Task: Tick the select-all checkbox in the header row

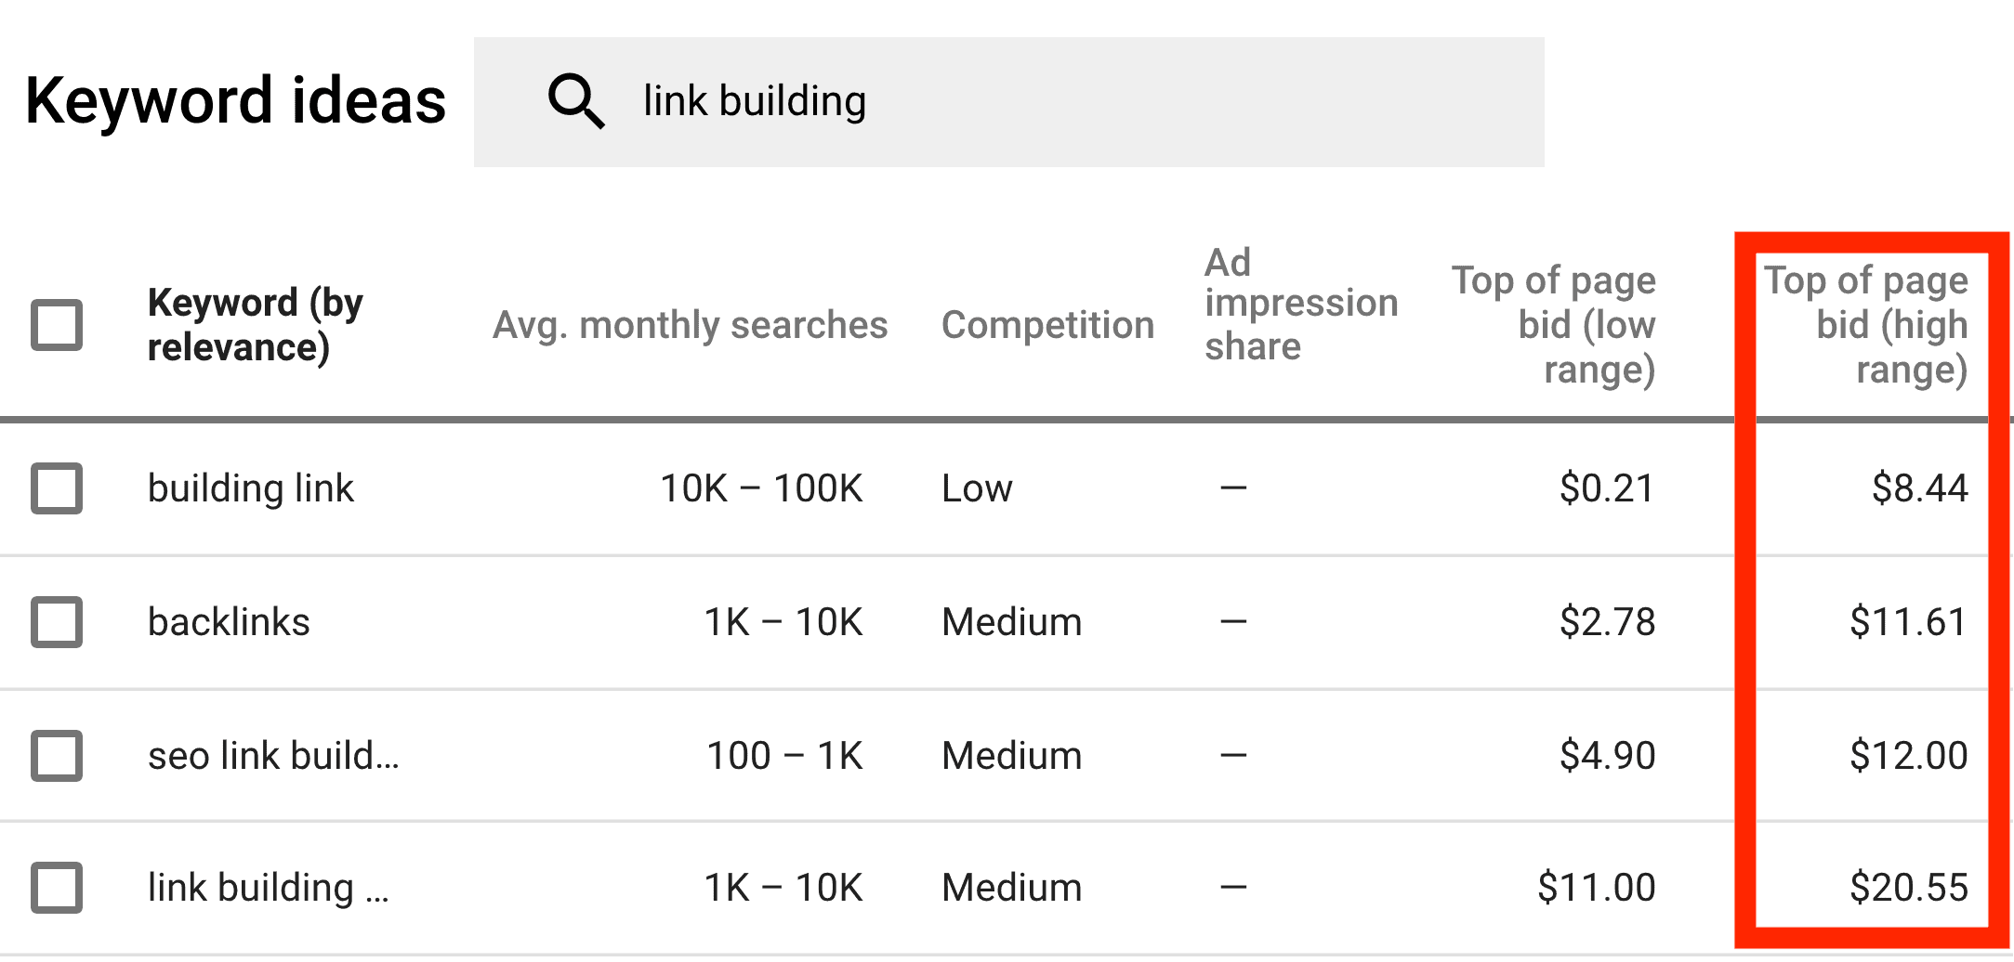Action: tap(57, 325)
